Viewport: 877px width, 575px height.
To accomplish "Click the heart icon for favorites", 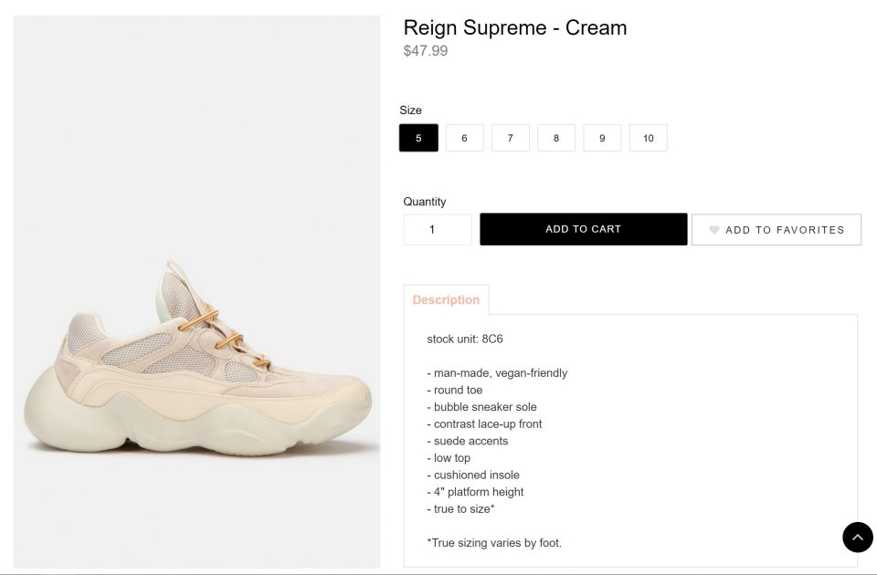I will (714, 230).
